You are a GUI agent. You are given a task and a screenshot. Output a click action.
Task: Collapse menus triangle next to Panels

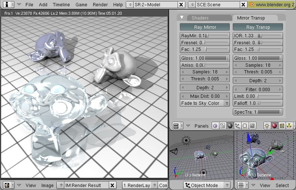tap(188, 126)
